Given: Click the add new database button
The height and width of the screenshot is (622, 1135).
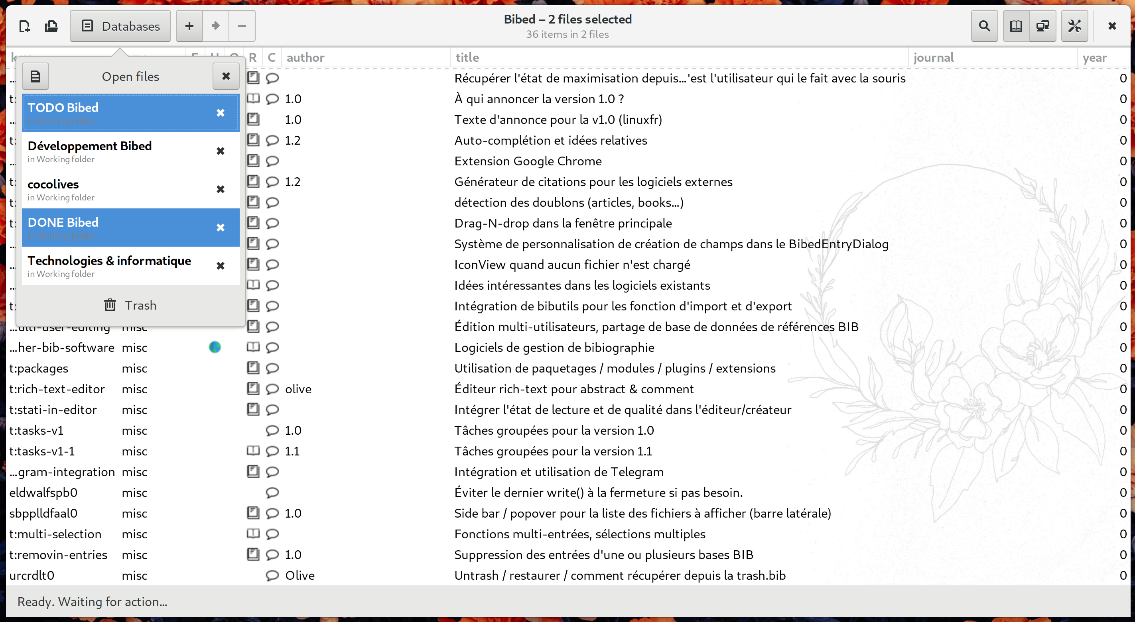Looking at the screenshot, I should click(x=189, y=26).
